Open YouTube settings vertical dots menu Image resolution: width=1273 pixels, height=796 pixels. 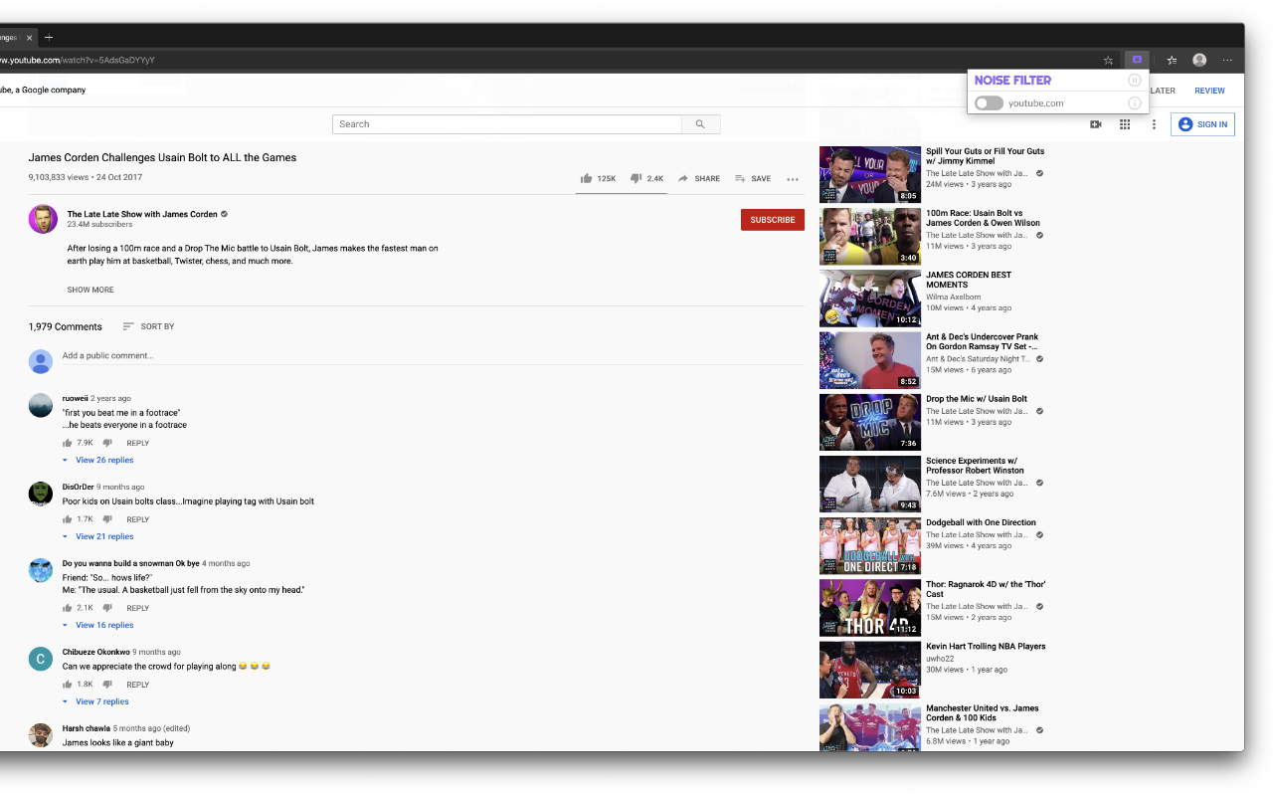[1154, 124]
